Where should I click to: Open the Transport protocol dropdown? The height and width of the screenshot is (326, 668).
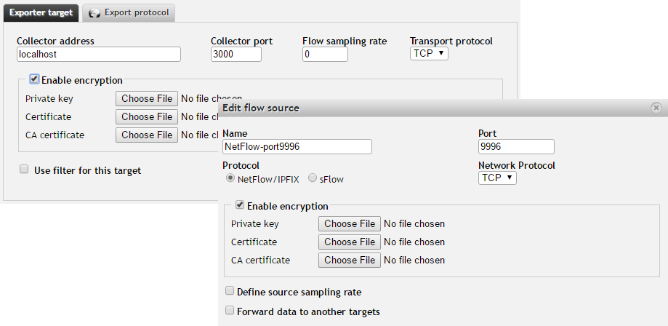(x=429, y=54)
